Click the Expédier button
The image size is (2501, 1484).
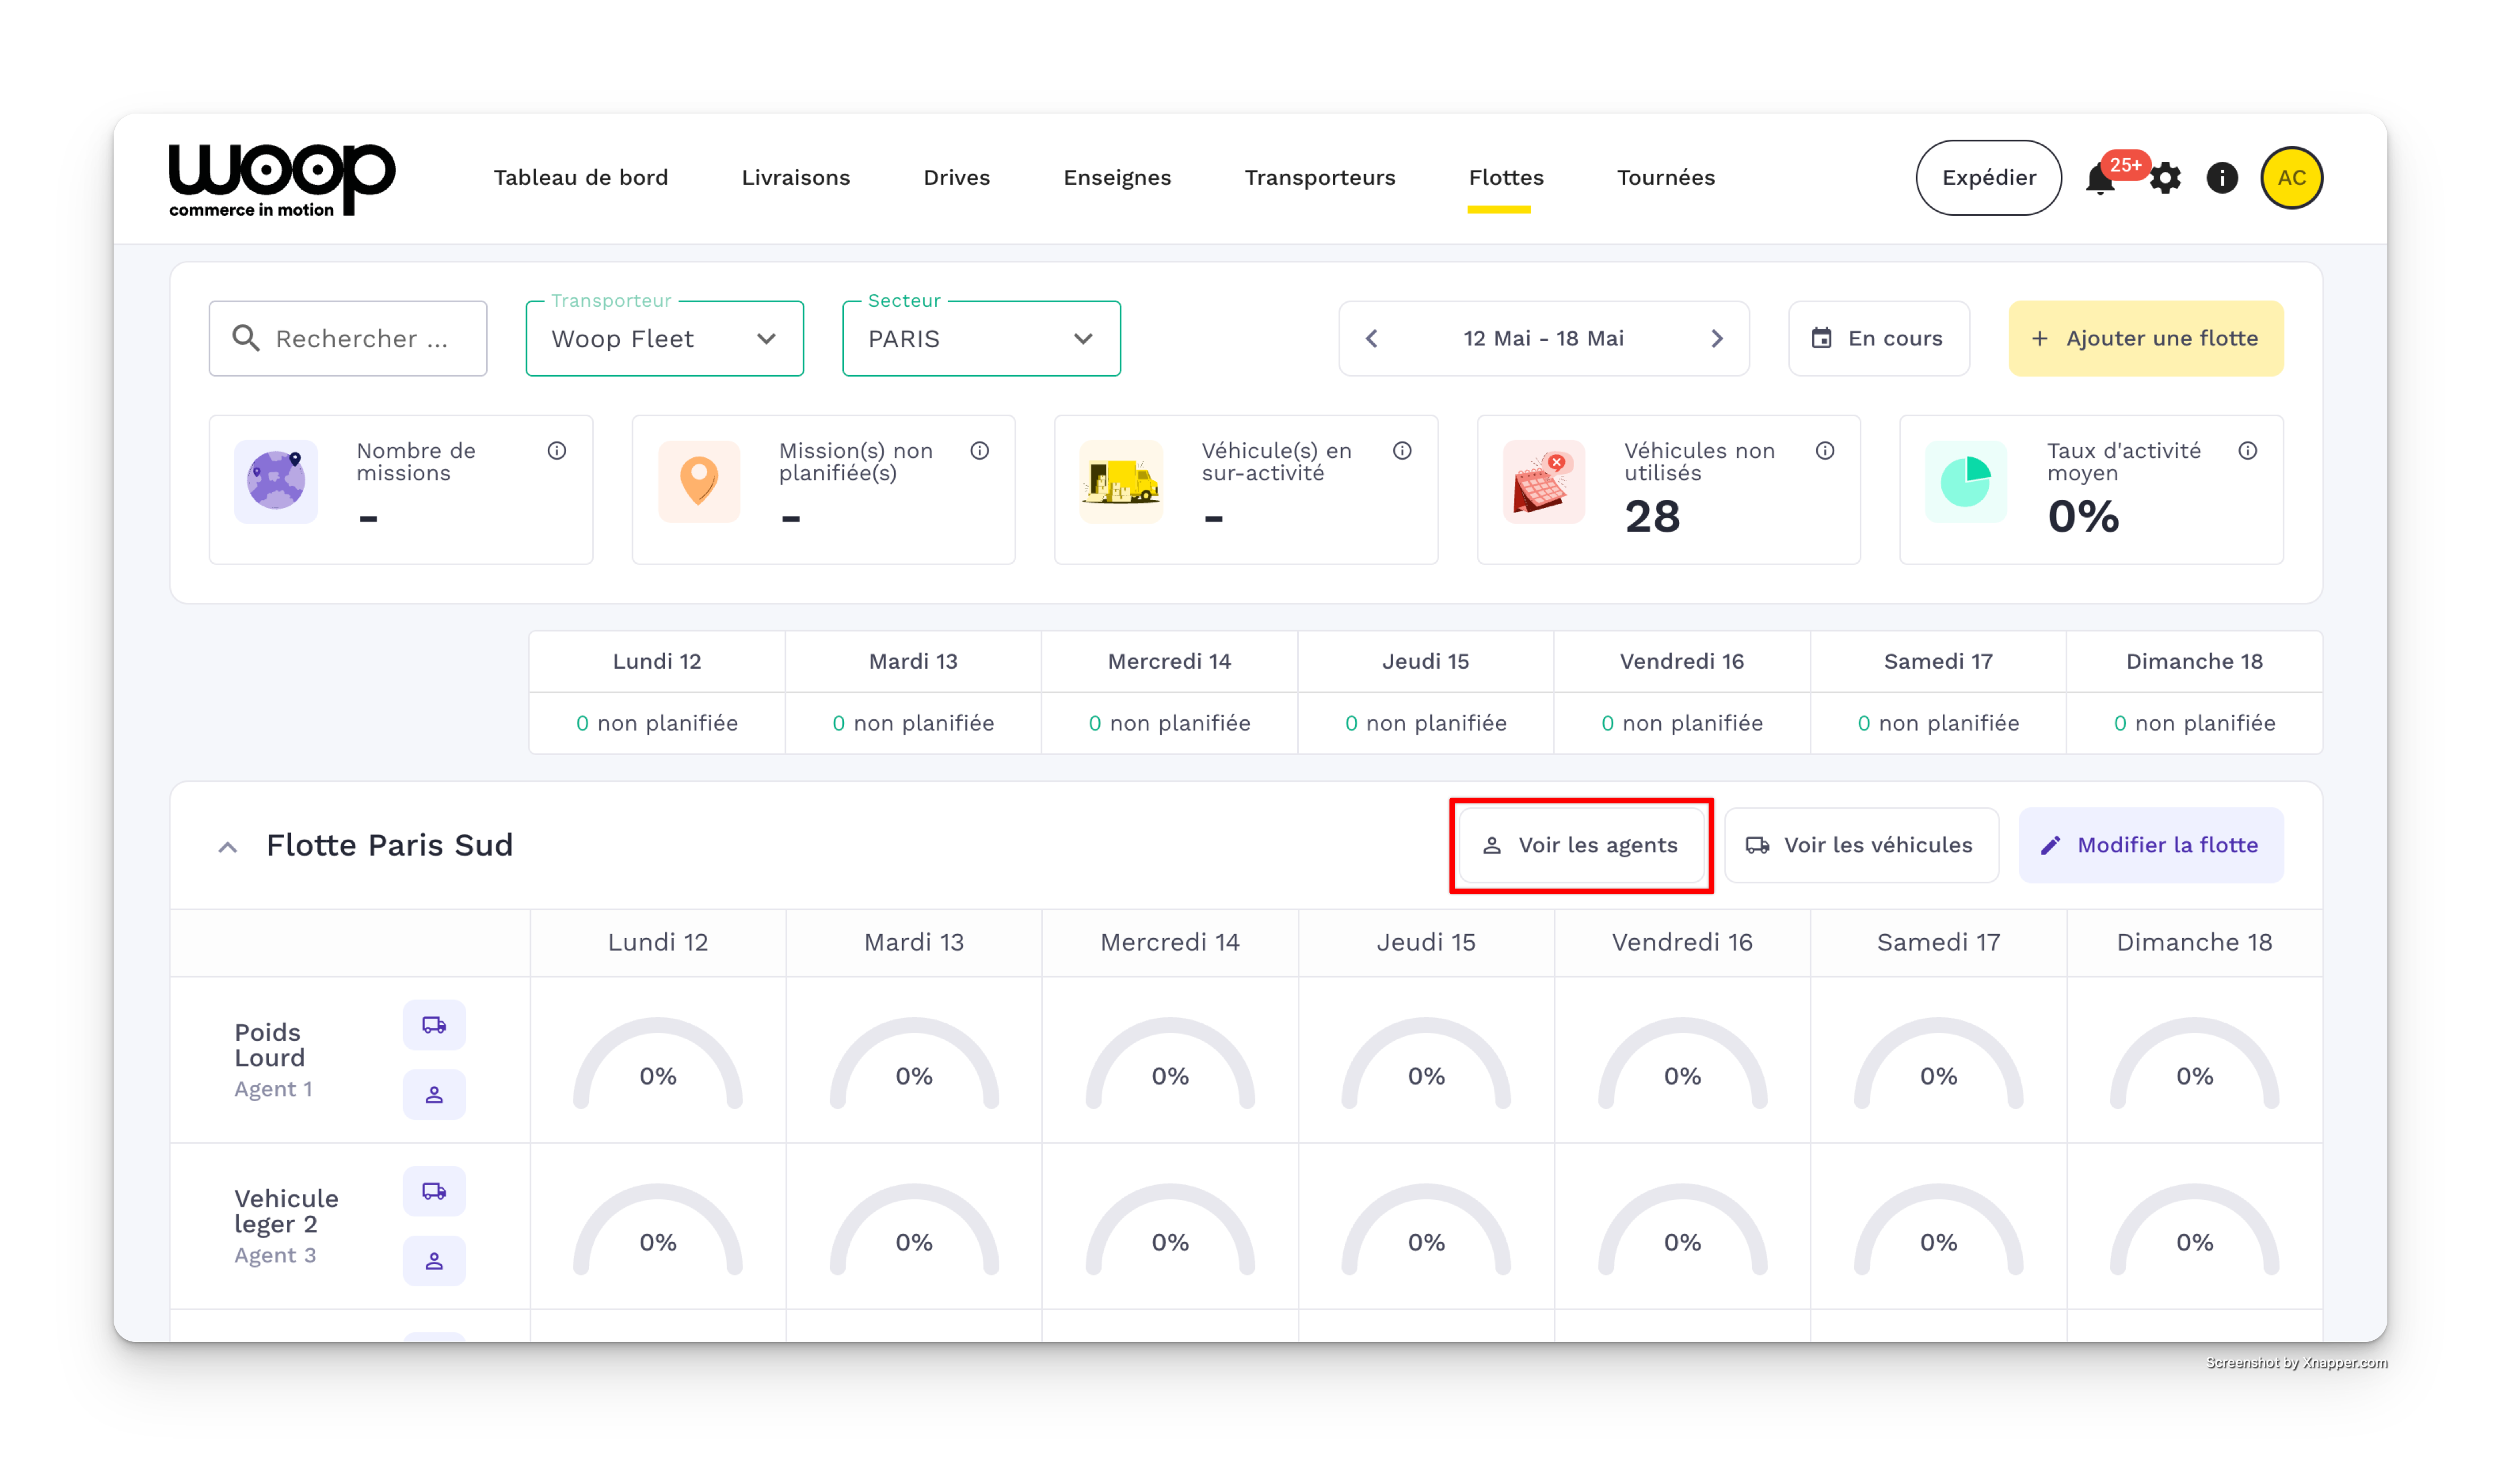click(x=1988, y=178)
